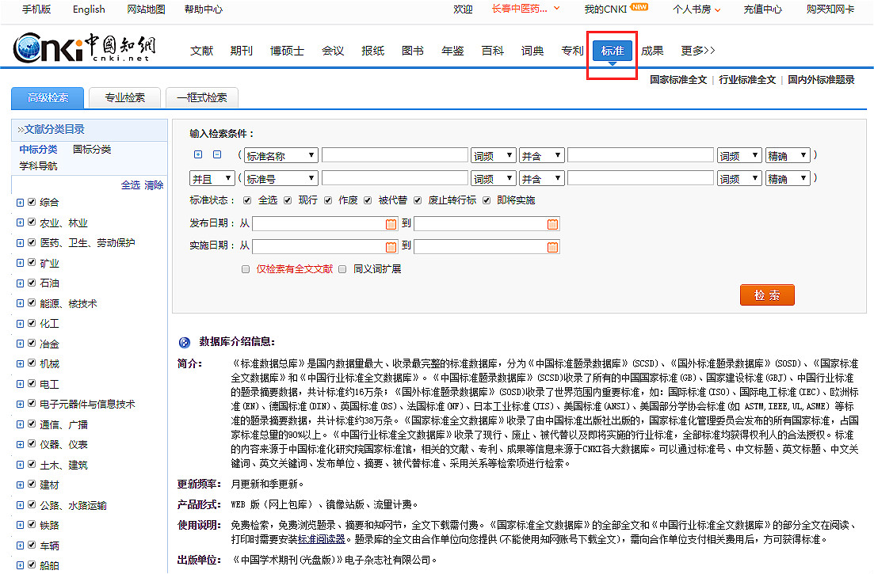874x574 pixels.
Task: Uncheck the 全选 standard status checkbox
Action: (247, 200)
